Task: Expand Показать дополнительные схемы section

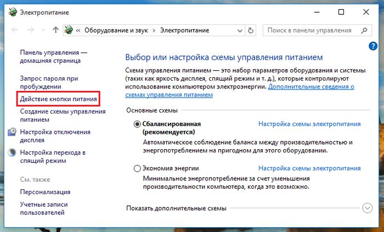Action: pos(367,208)
